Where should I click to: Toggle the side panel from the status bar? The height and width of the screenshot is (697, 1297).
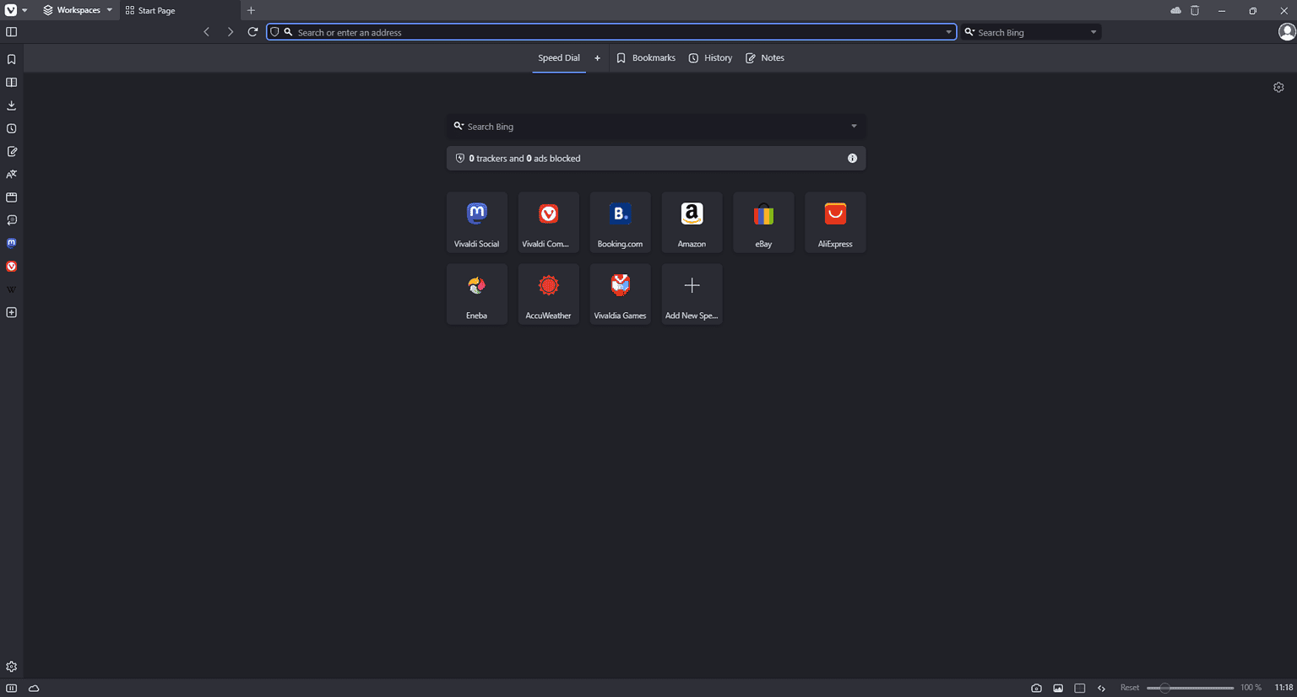pyautogui.click(x=12, y=688)
